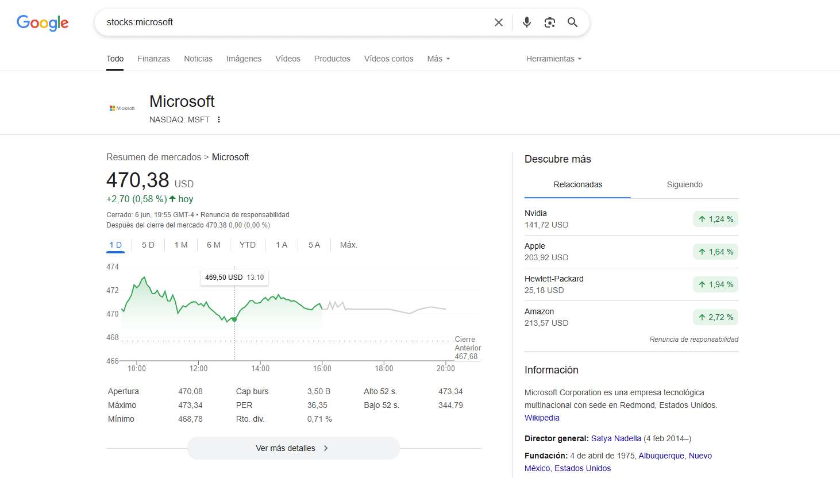Start voice search with microphone icon
This screenshot has height=478, width=840.
click(527, 22)
